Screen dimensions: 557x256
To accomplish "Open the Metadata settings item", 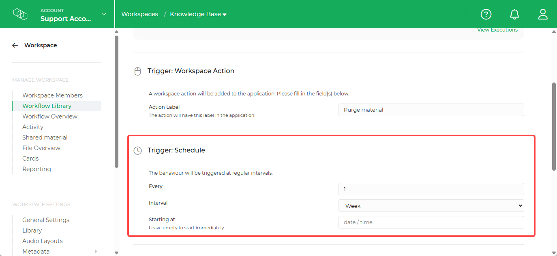I will pyautogui.click(x=36, y=252).
